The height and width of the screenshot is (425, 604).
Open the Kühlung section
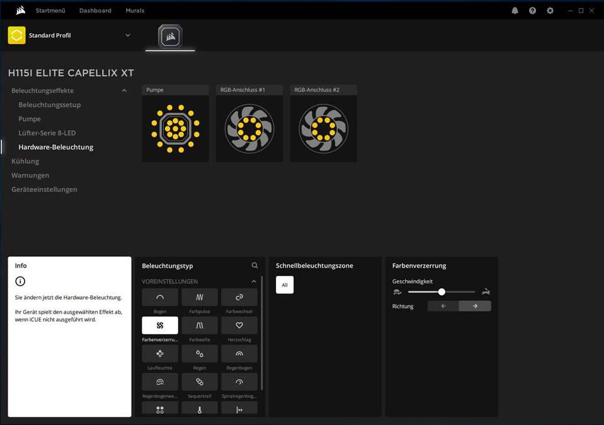pos(25,161)
